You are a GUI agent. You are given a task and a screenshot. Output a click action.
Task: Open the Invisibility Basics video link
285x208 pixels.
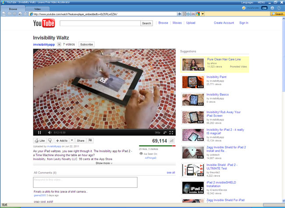click(217, 94)
